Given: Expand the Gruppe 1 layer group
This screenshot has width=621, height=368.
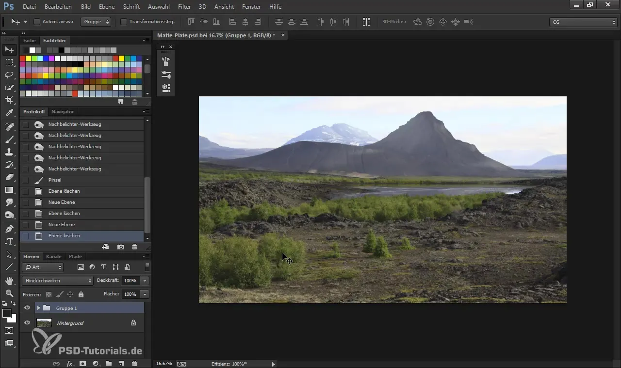Looking at the screenshot, I should point(39,308).
